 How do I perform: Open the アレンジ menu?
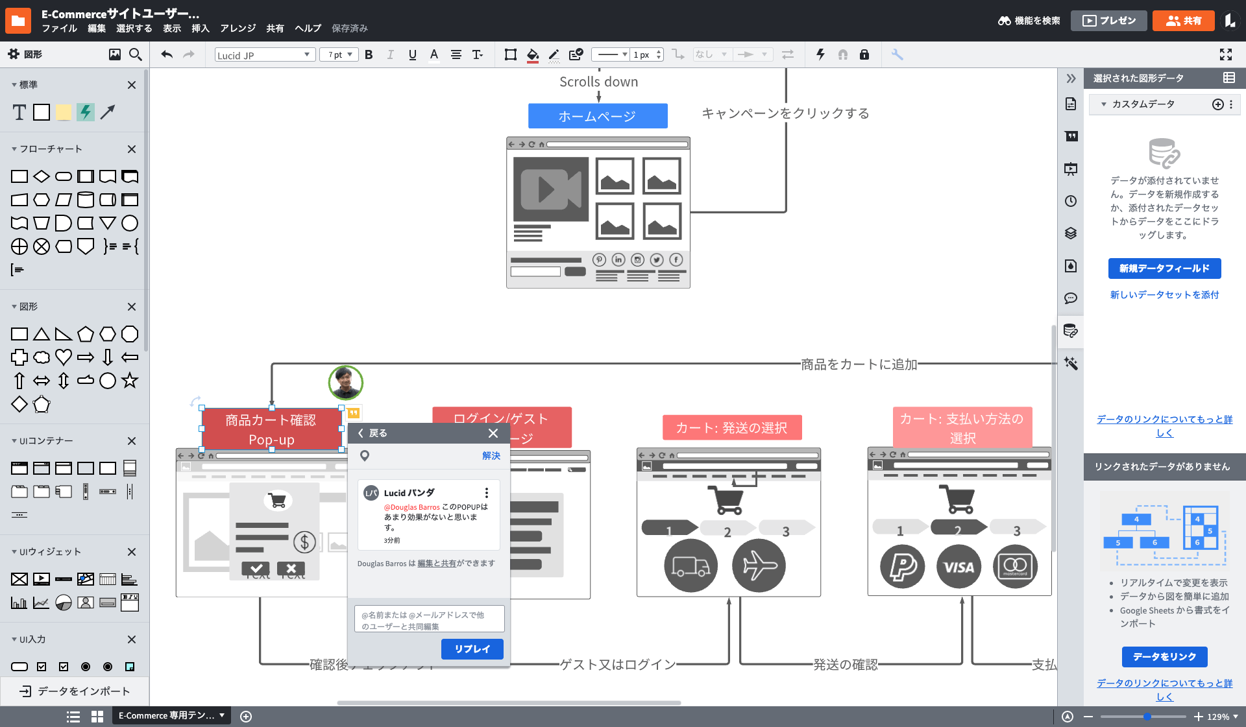[238, 29]
